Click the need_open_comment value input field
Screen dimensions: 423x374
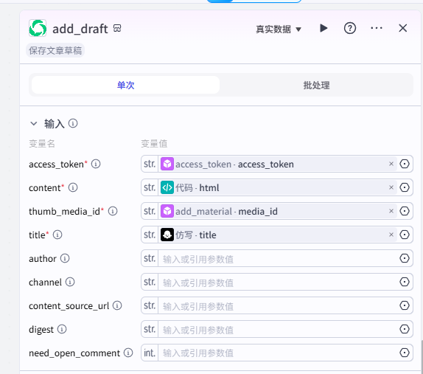pos(278,353)
